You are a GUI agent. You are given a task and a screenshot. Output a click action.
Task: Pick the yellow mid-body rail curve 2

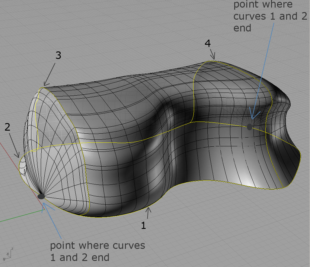point(126,142)
